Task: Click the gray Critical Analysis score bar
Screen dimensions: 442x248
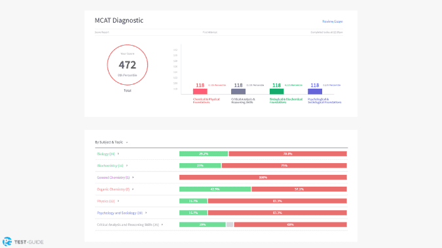Action: click(238, 91)
